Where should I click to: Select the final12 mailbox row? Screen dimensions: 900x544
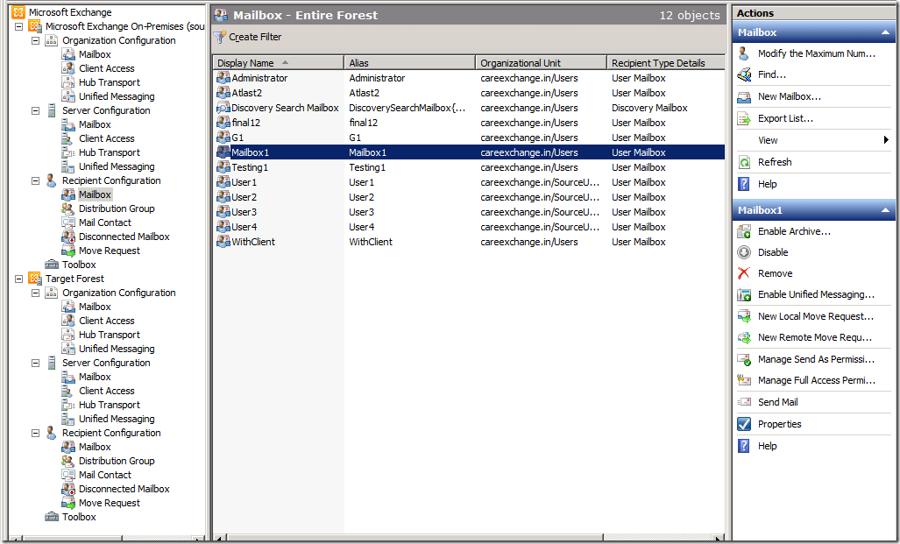click(470, 123)
